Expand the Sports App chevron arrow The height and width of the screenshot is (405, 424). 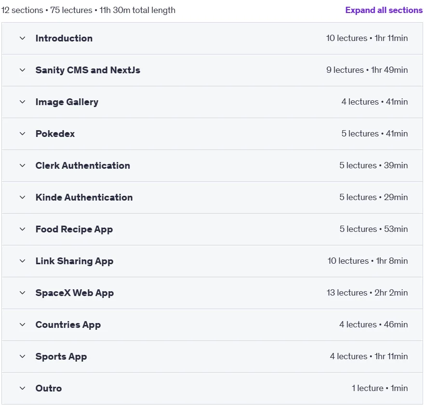click(x=23, y=357)
